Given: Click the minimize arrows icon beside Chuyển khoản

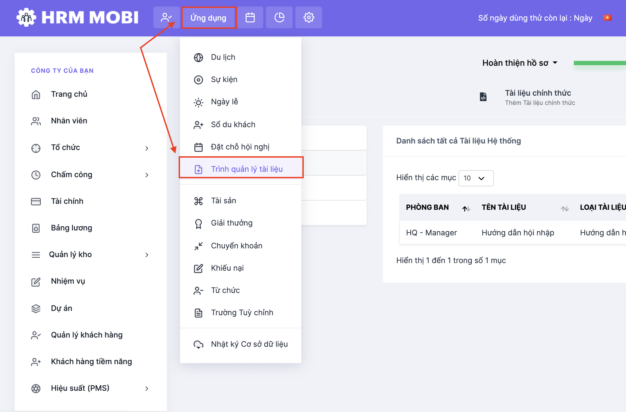Looking at the screenshot, I should click(x=198, y=246).
